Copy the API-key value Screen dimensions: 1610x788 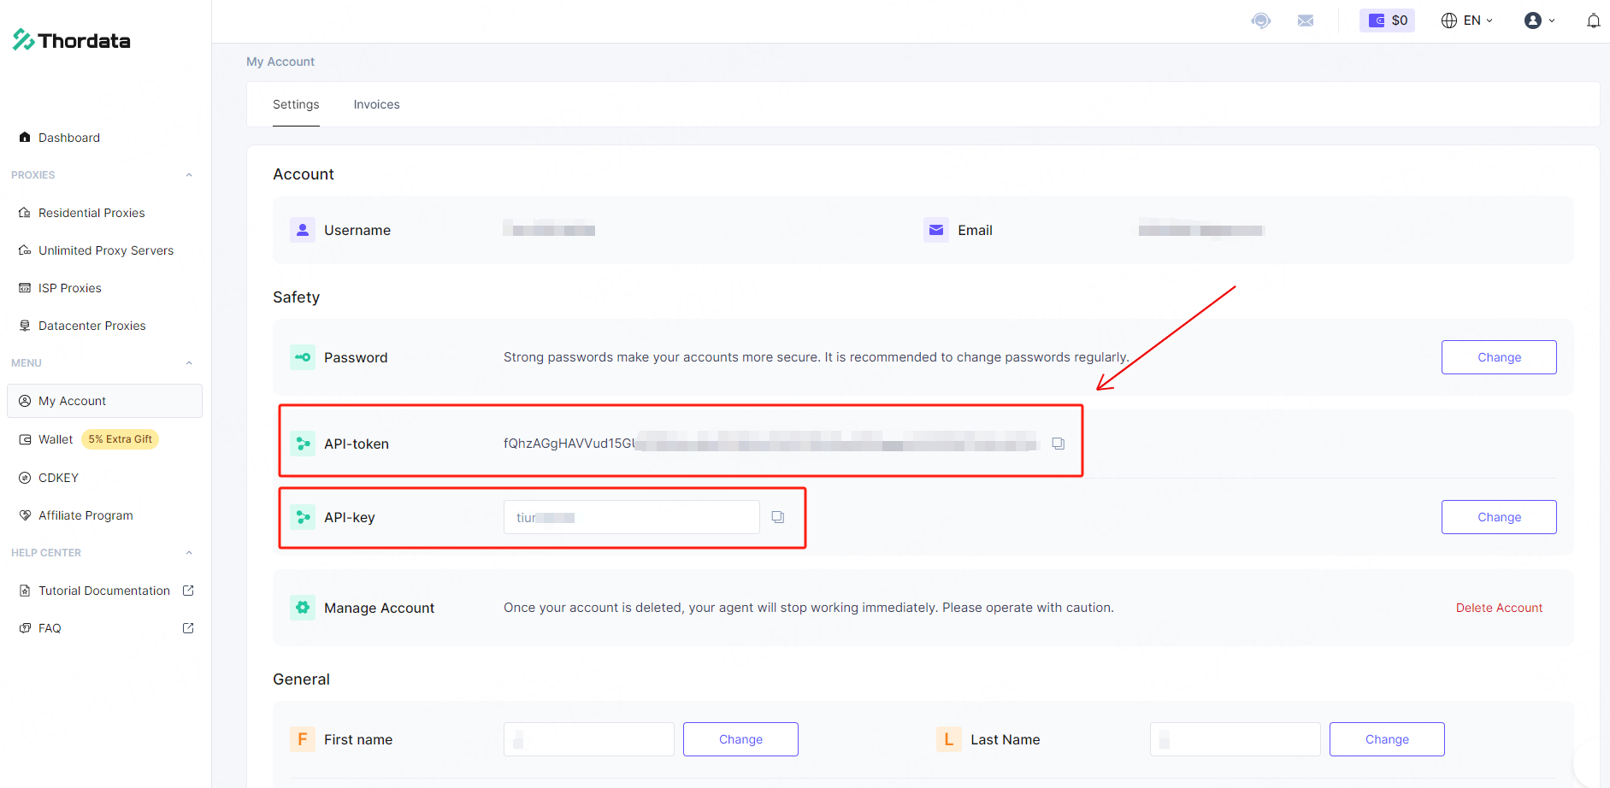pos(778,517)
